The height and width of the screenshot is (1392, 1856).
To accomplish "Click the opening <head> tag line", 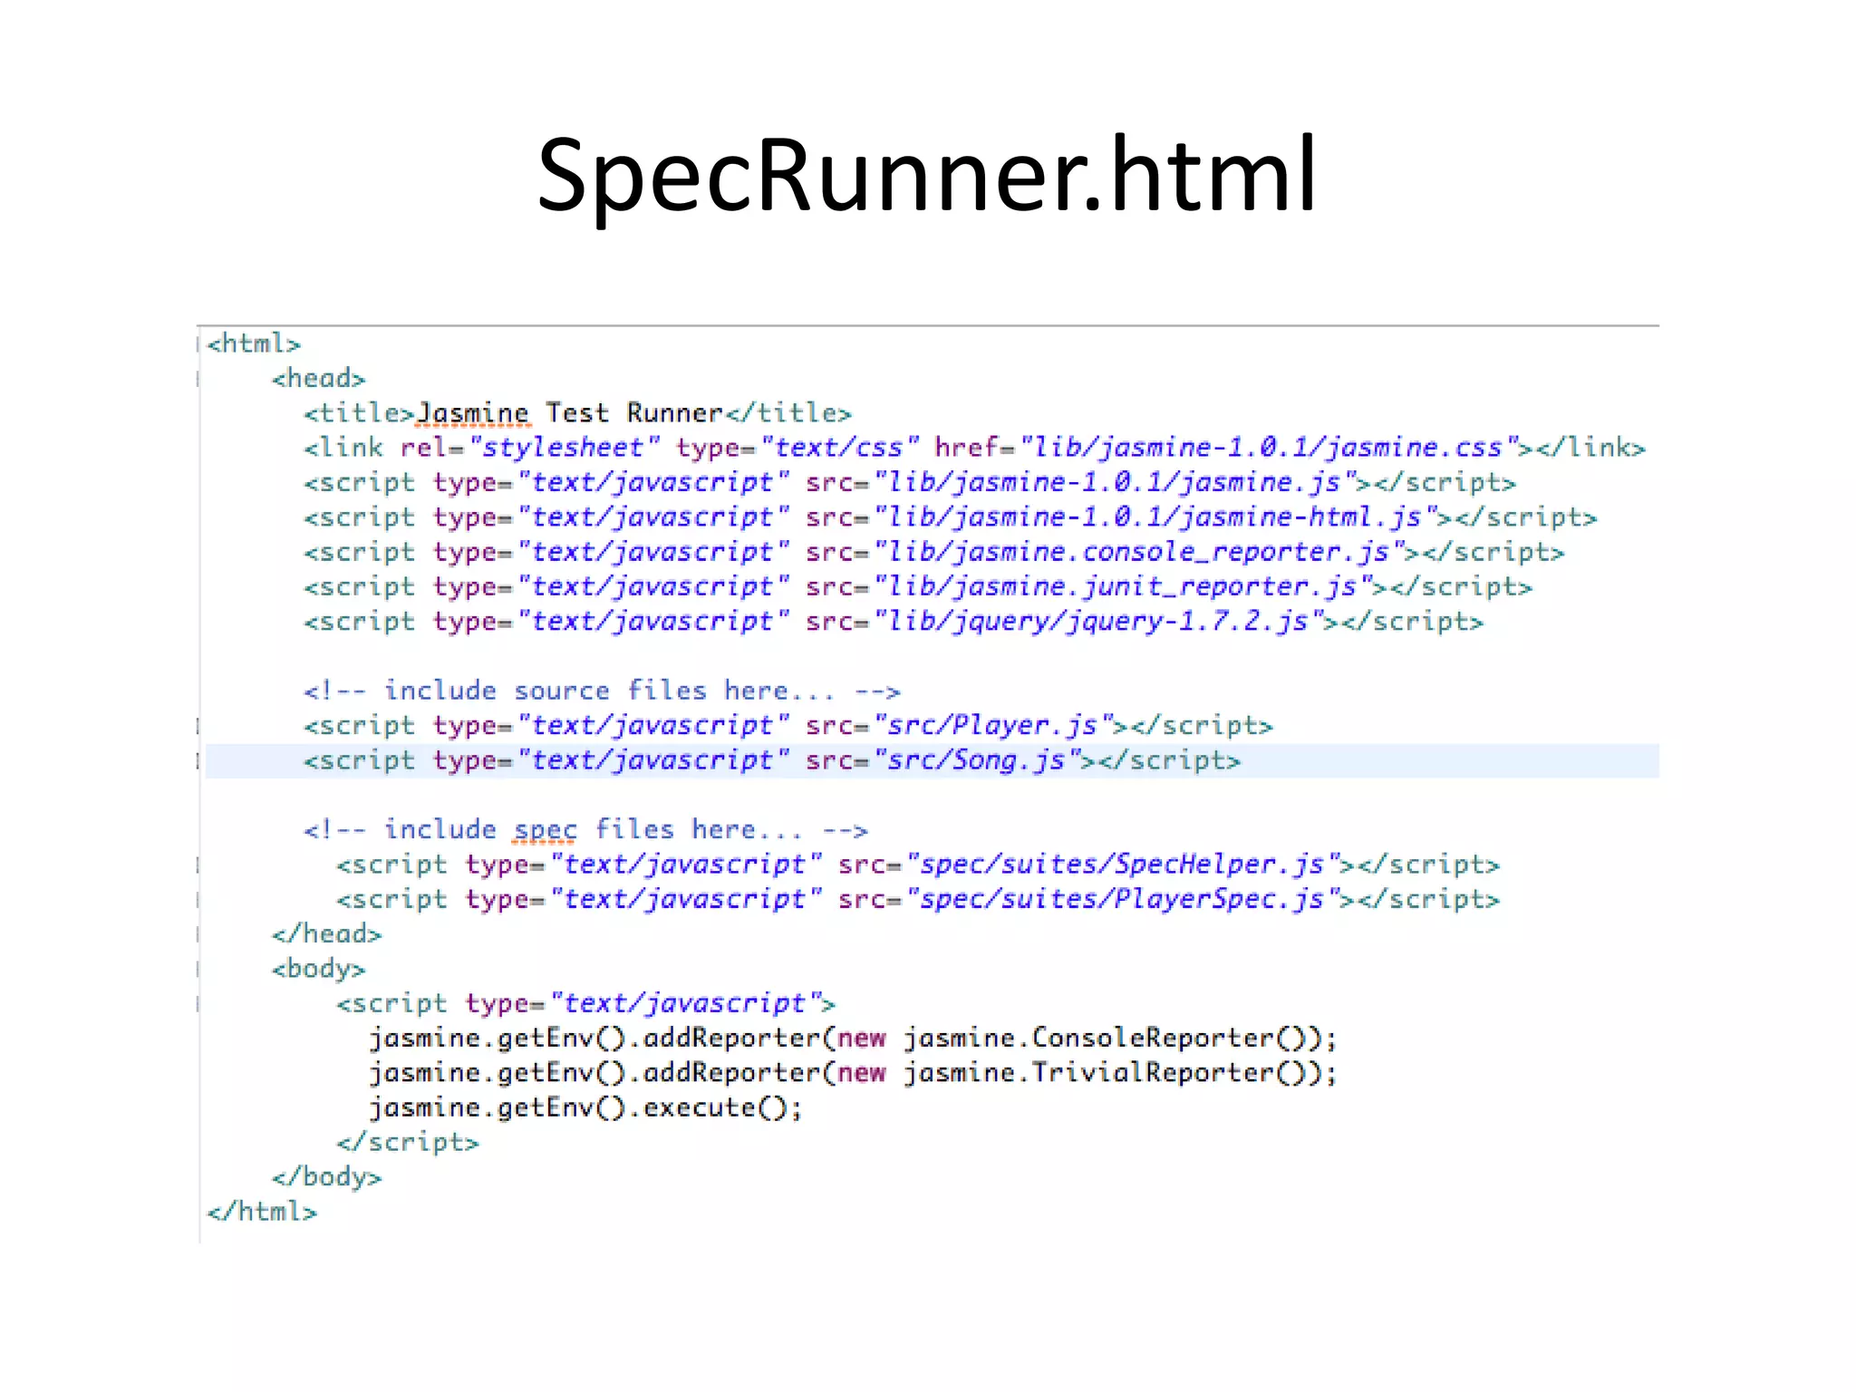I will (x=318, y=379).
